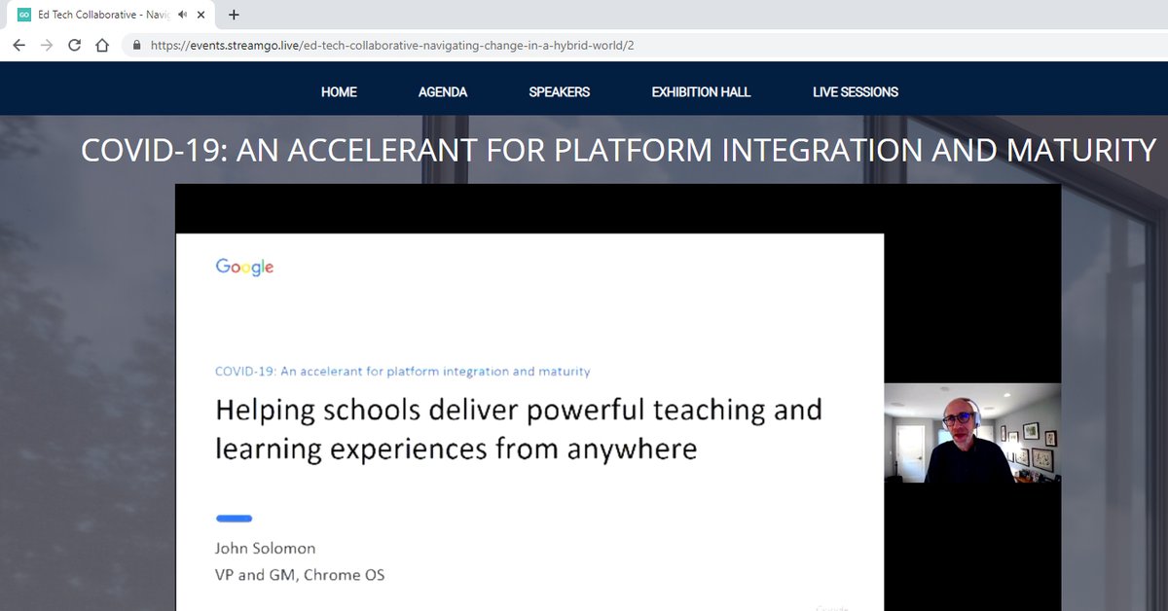1168x611 pixels.
Task: Open a new browser tab
Action: pos(234,15)
